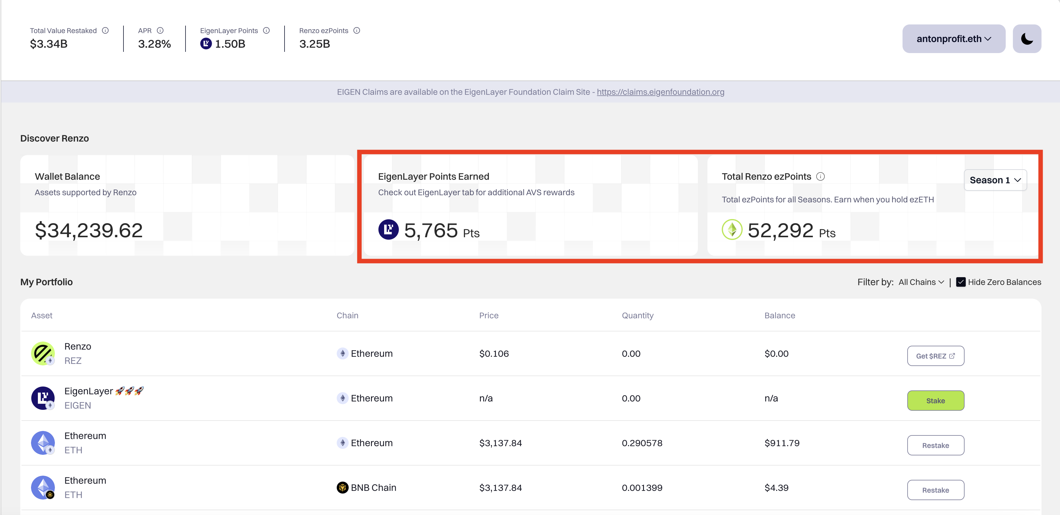The image size is (1060, 515).
Task: Uncheck Hide Zero Balances checkbox
Action: click(960, 282)
